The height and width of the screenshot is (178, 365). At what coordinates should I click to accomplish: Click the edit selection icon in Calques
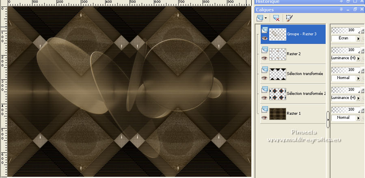(289, 18)
